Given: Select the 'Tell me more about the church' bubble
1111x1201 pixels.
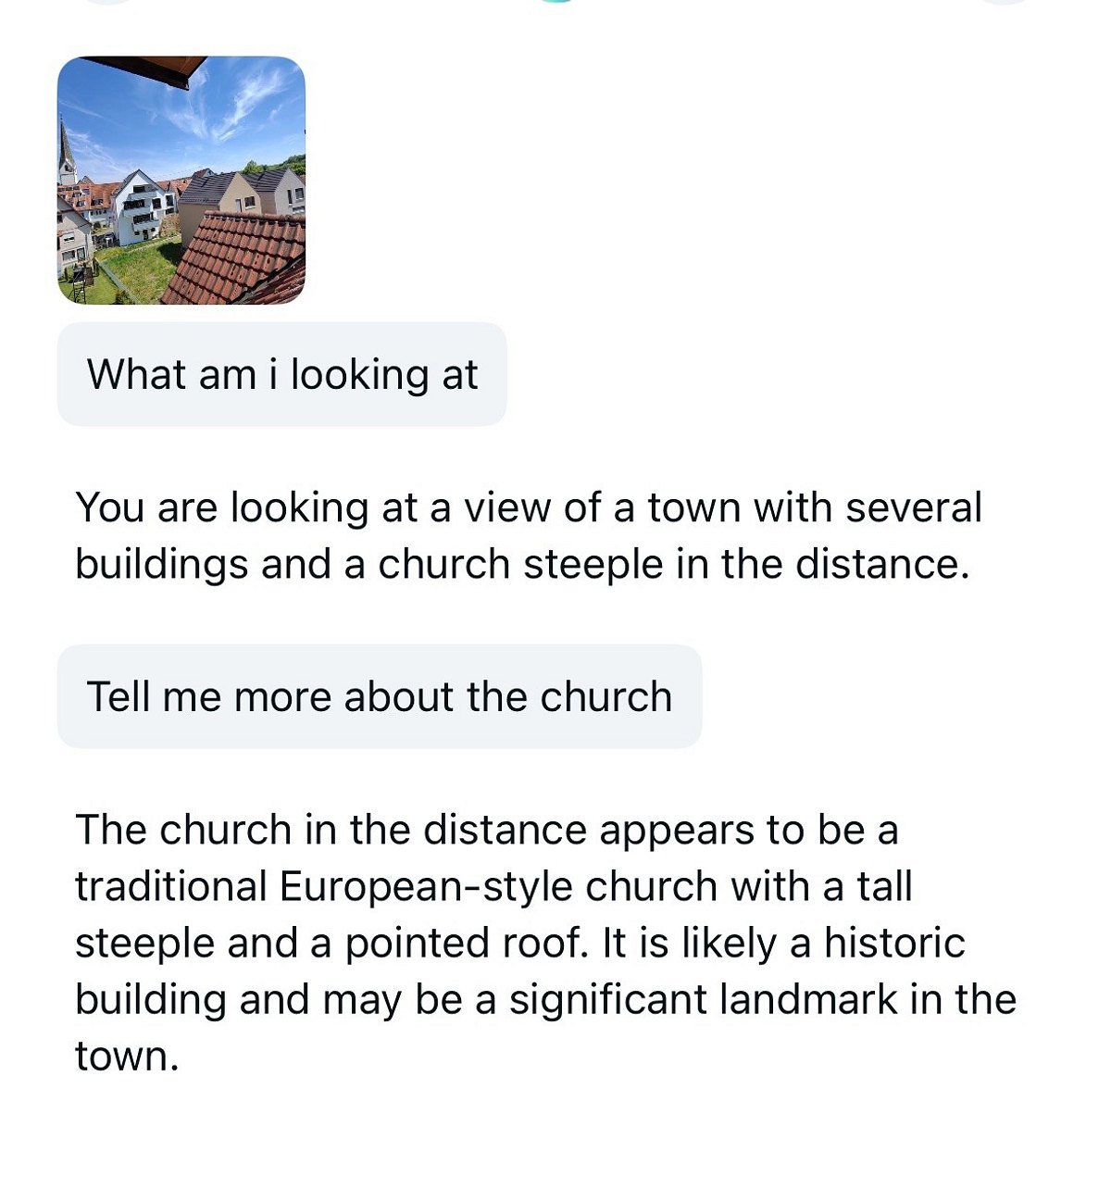Looking at the screenshot, I should pyautogui.click(x=380, y=696).
